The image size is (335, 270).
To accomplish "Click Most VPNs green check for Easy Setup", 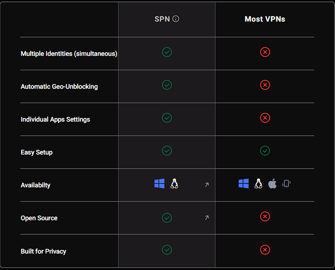I will click(265, 151).
